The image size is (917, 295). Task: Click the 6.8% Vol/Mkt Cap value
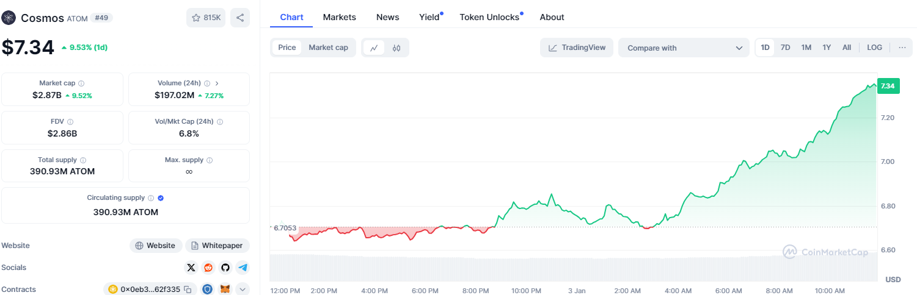[189, 133]
